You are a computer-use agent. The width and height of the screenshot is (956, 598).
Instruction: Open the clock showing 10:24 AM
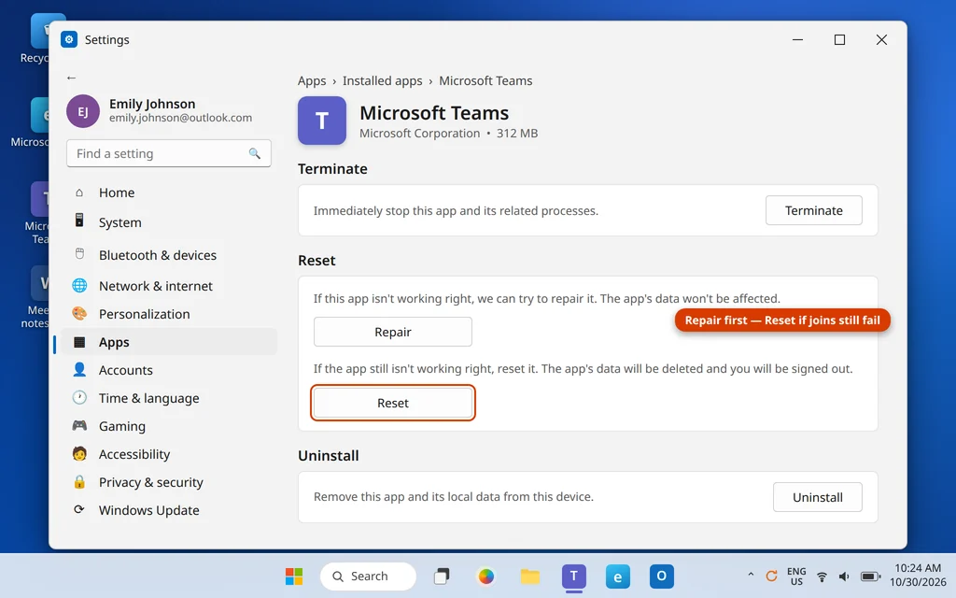[918, 575]
